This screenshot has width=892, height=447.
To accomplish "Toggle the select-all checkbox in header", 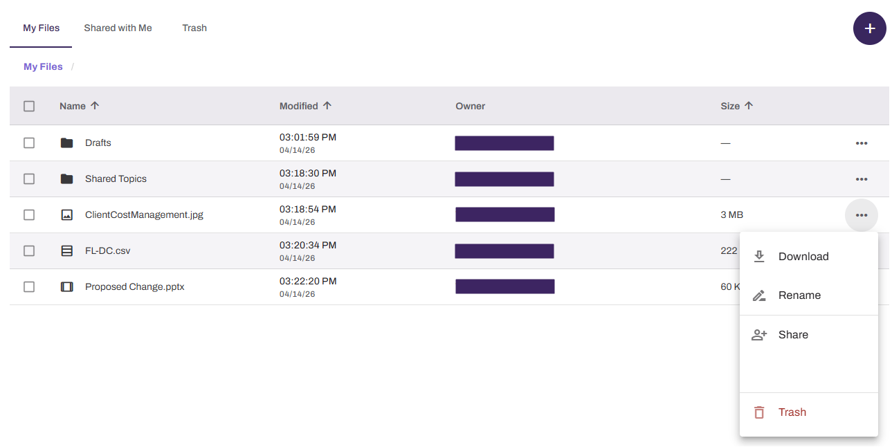I will [x=29, y=106].
